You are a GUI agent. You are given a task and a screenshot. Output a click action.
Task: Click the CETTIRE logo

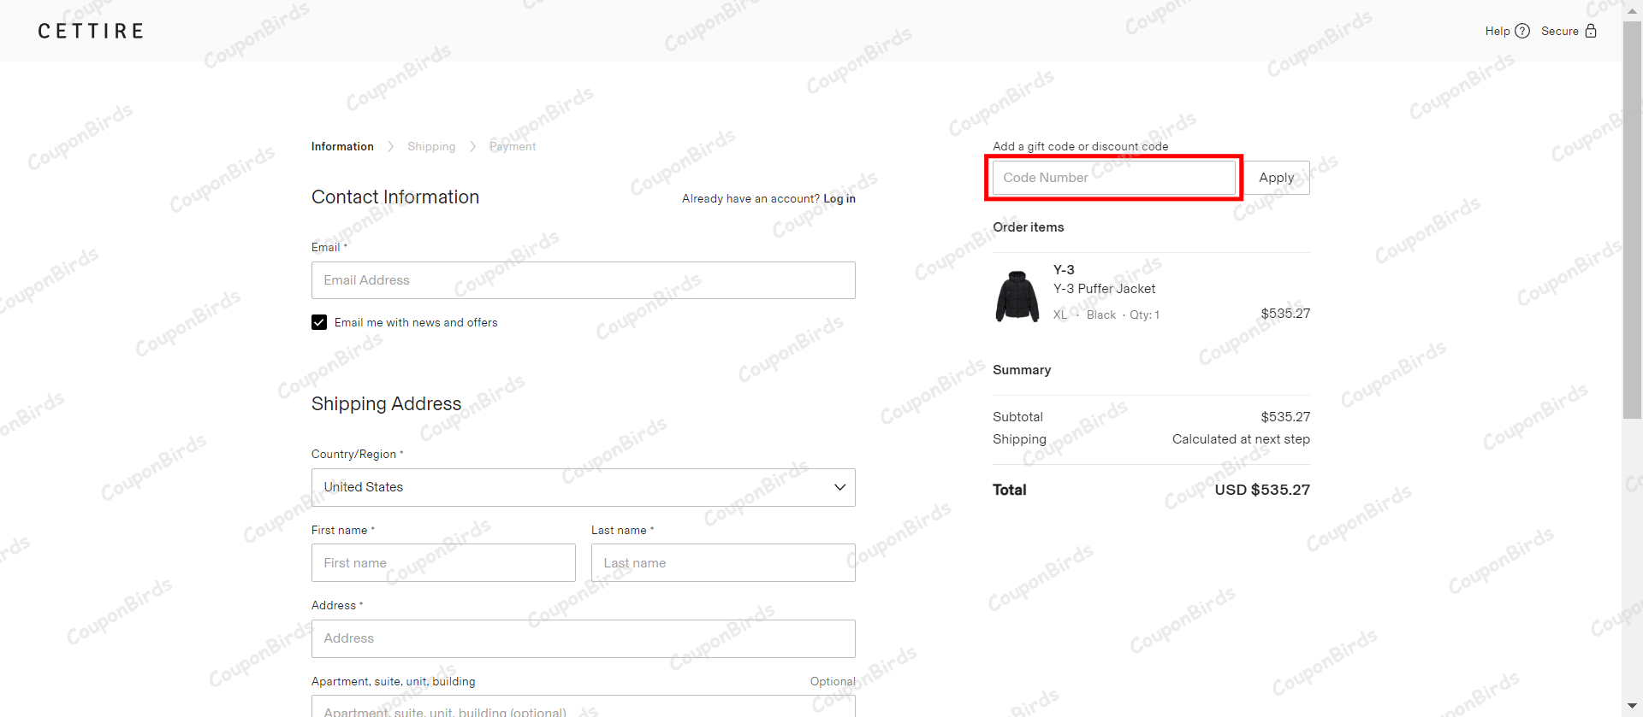[91, 32]
